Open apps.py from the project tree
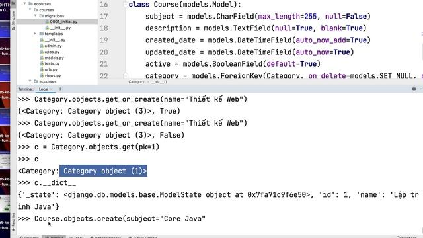423x238 pixels. (52, 52)
